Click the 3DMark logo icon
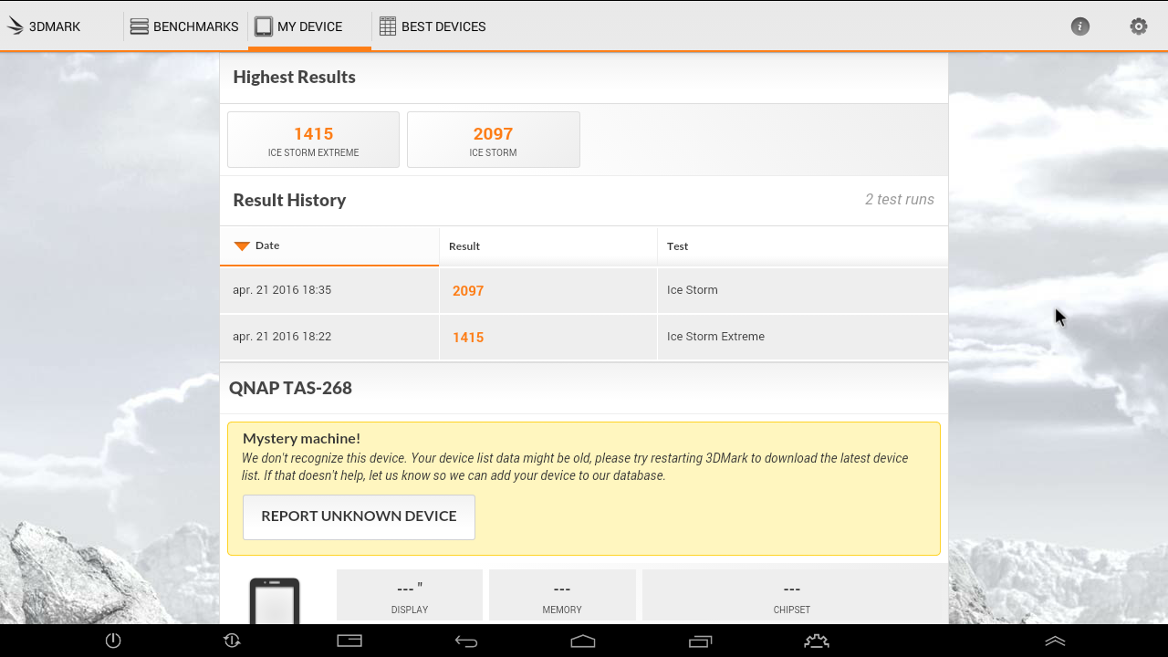The height and width of the screenshot is (657, 1168). pos(16,26)
